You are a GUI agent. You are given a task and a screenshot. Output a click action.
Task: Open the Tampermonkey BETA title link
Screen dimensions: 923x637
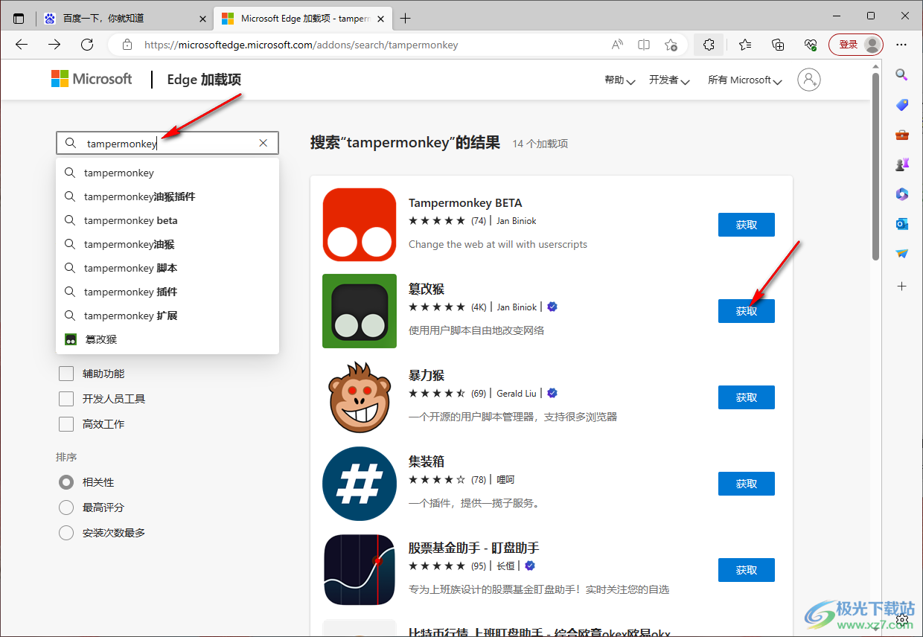(465, 202)
